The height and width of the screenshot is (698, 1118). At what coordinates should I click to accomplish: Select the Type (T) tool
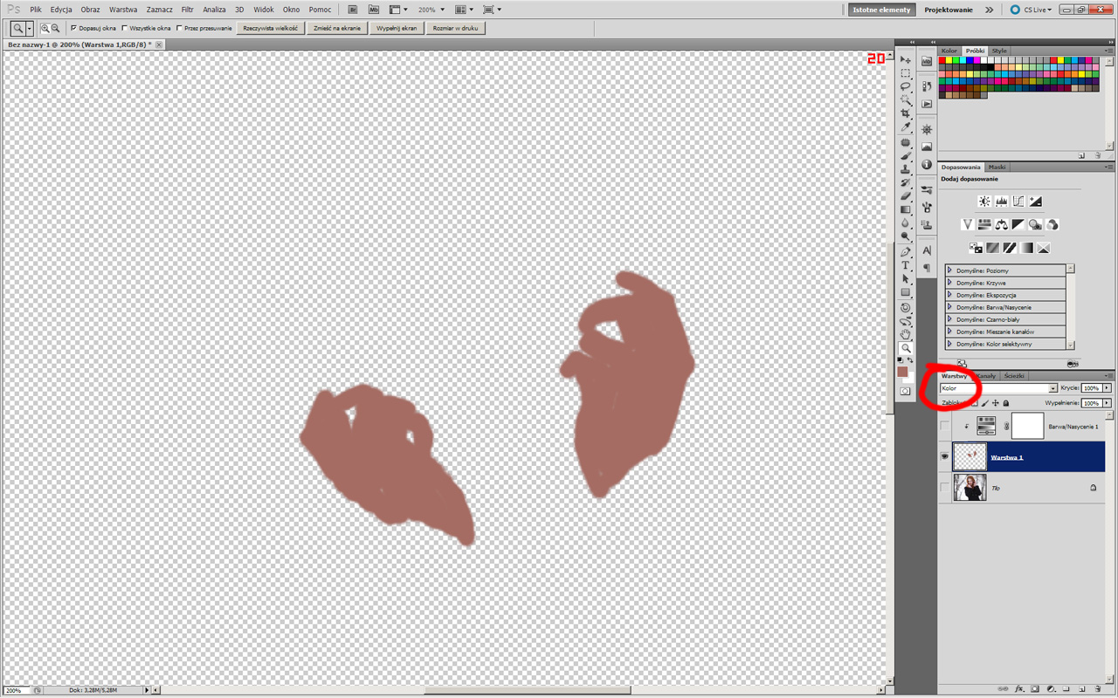coord(906,265)
